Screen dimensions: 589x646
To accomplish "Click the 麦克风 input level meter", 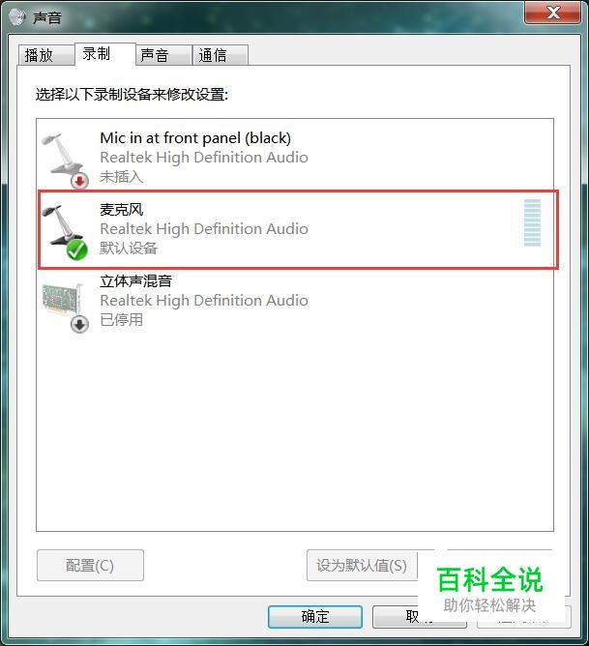I will [532, 222].
